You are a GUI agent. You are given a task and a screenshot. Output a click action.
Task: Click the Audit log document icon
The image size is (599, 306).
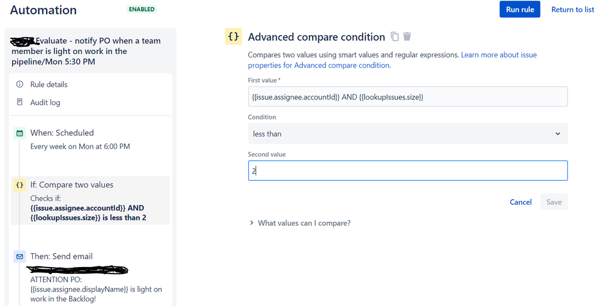pos(19,102)
